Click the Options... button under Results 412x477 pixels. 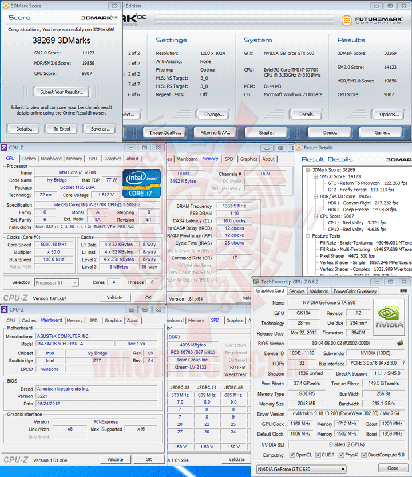pos(389,115)
